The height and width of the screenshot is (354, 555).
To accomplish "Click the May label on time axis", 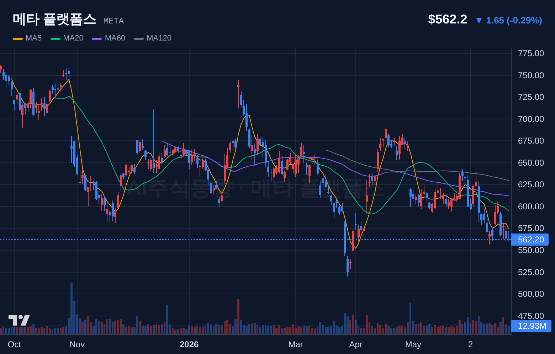I will coord(413,344).
